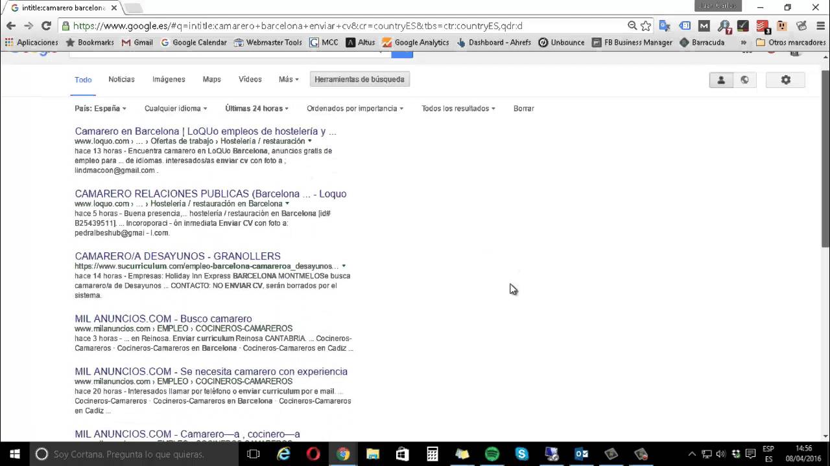Switch to the Vídeos tab
The image size is (830, 466).
tap(250, 79)
